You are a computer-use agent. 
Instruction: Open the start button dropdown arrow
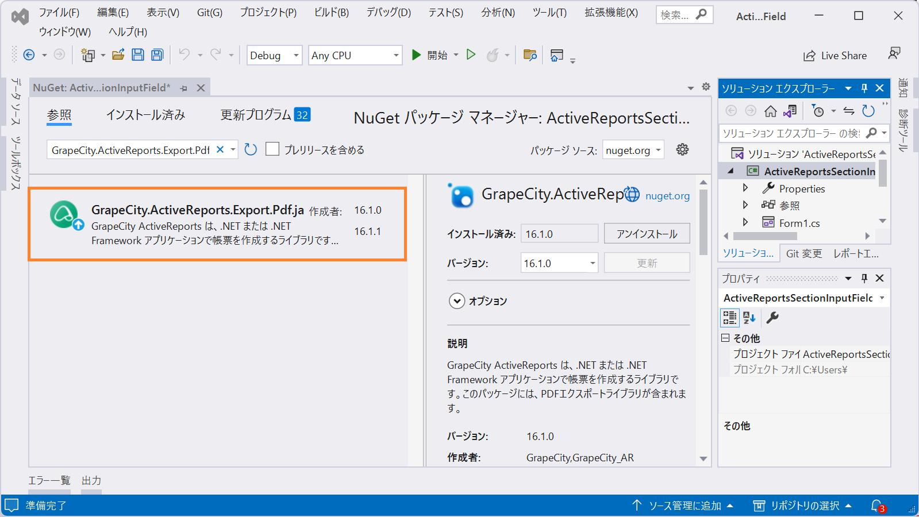pos(456,55)
